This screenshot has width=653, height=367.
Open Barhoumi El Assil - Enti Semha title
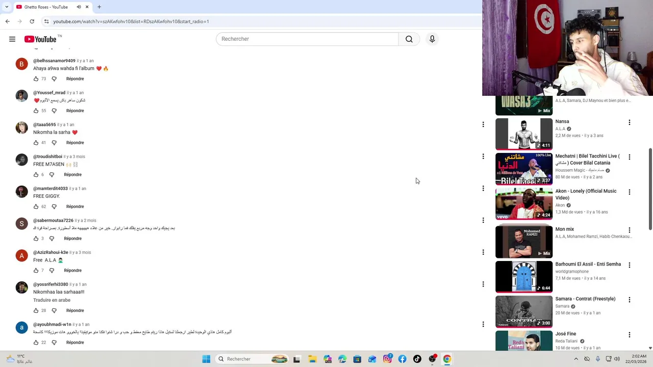coord(588,264)
